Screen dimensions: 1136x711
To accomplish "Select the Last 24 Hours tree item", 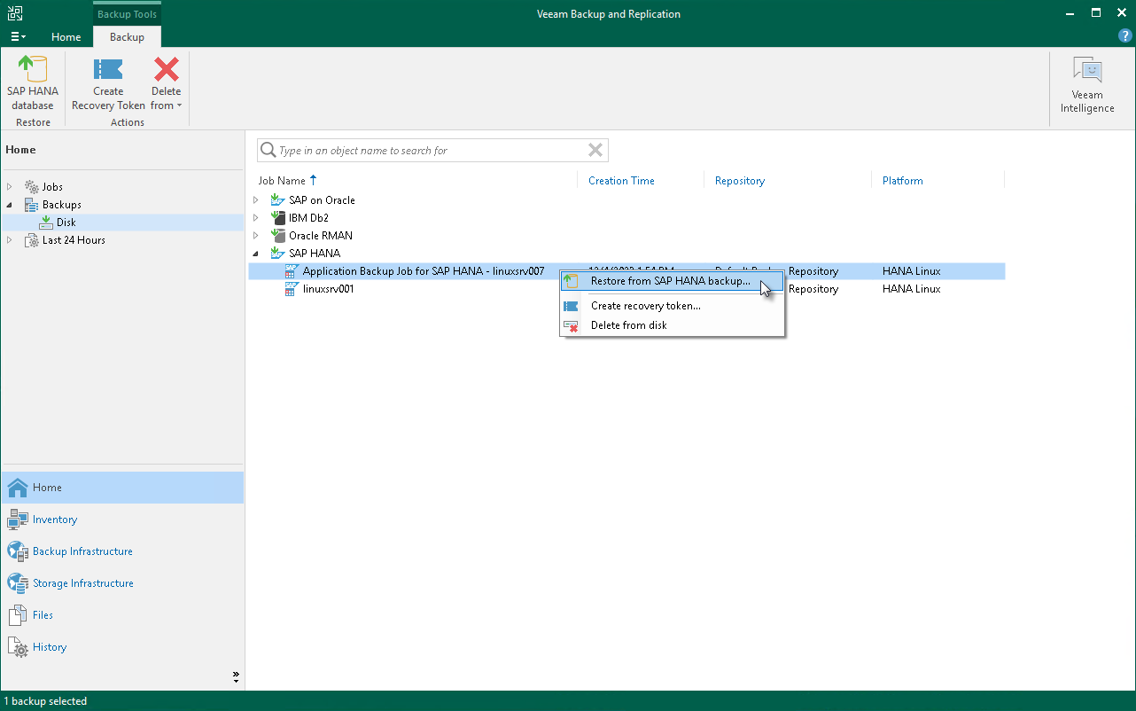I will coord(74,240).
